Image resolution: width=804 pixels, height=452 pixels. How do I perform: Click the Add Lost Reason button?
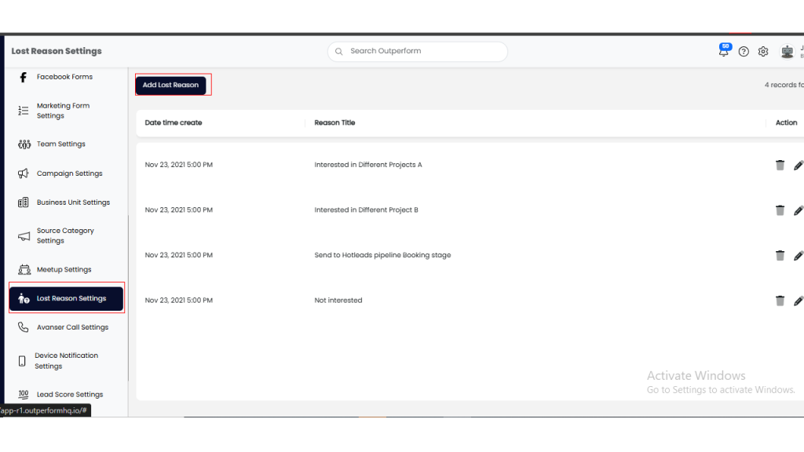point(171,85)
